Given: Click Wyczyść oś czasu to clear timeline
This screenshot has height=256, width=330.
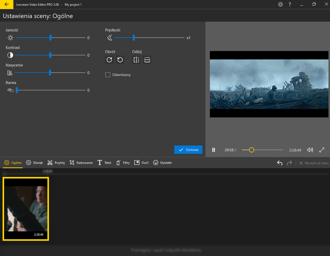Looking at the screenshot, I should pos(314,163).
